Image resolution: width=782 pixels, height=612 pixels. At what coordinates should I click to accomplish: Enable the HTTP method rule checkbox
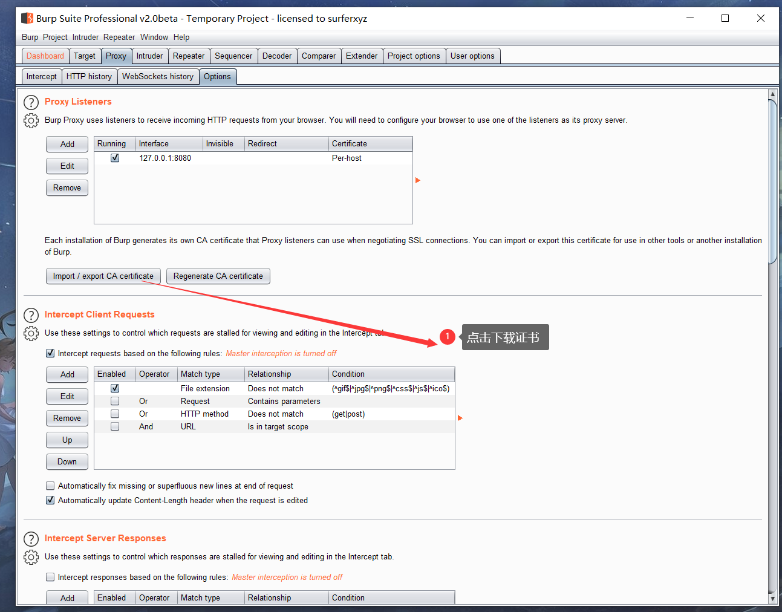tap(115, 414)
